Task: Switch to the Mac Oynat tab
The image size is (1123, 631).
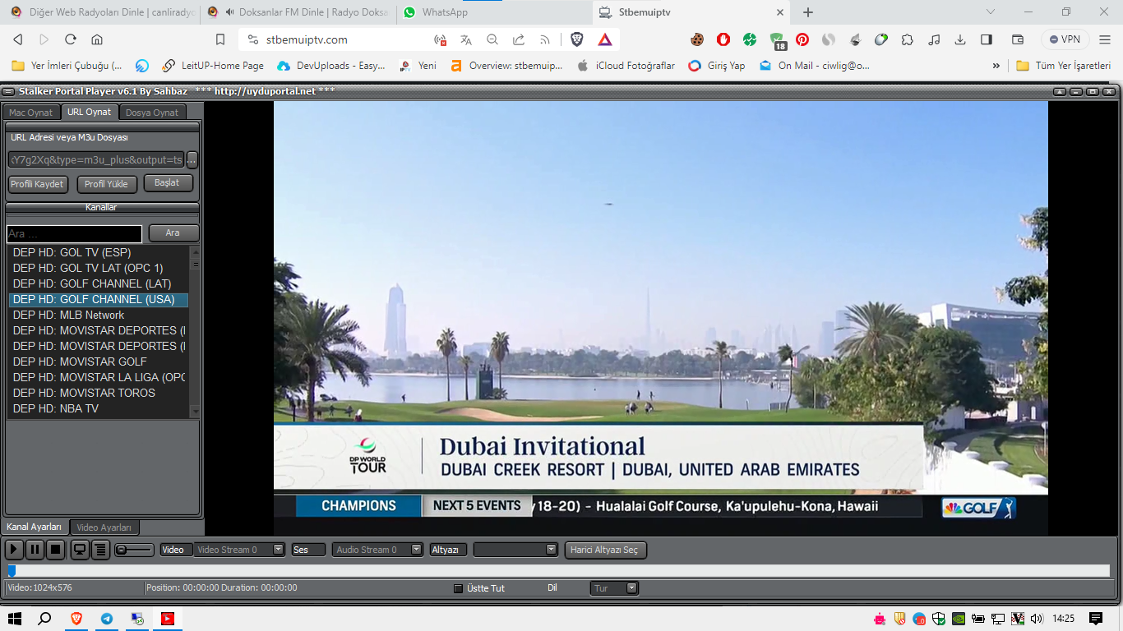Action: point(31,113)
